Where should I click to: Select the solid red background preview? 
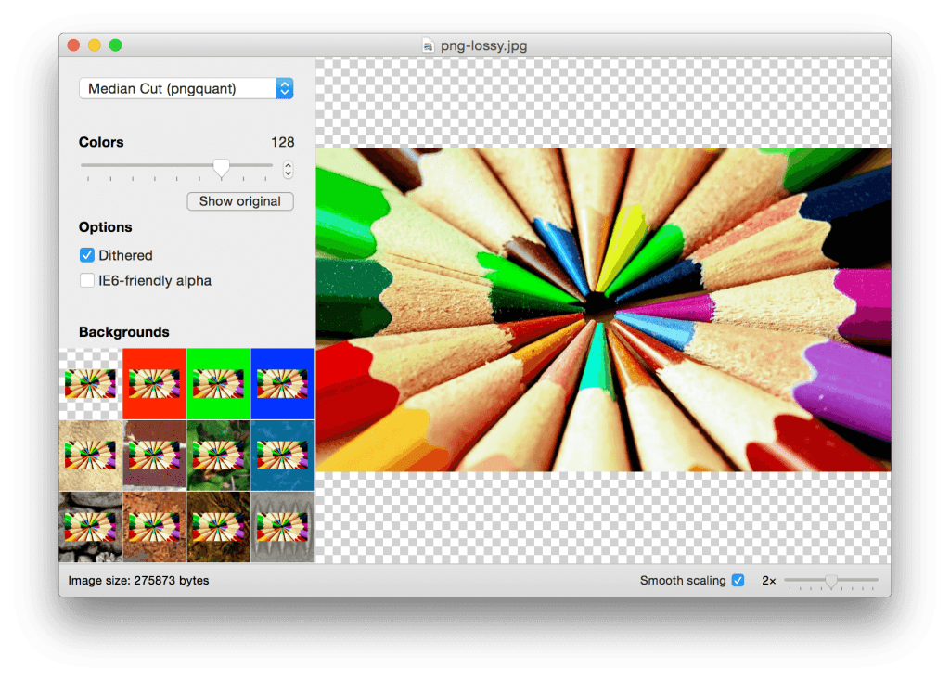154,382
